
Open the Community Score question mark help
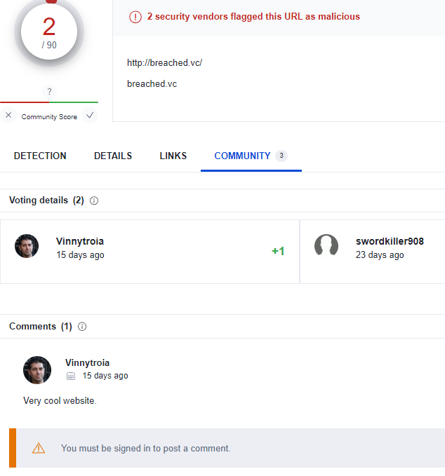(x=49, y=91)
